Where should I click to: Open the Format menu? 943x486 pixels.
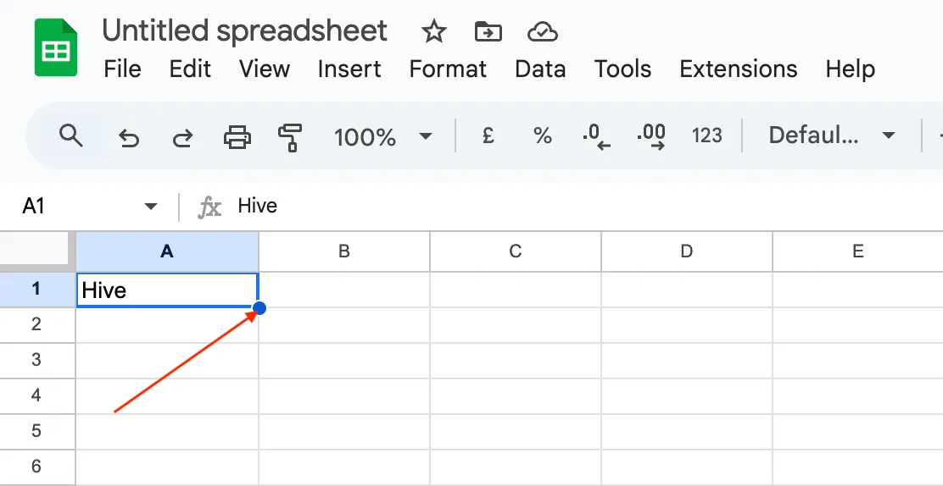click(x=448, y=69)
